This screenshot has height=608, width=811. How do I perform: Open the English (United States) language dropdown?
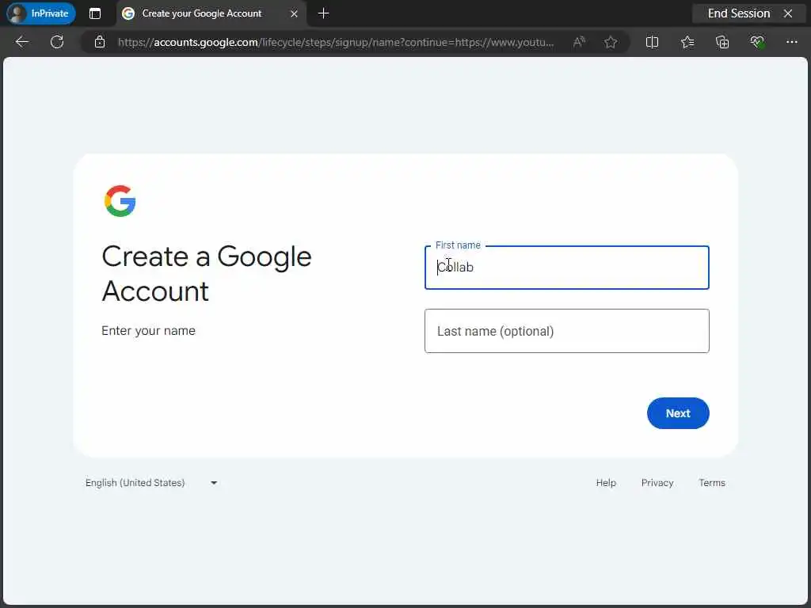[x=151, y=482]
